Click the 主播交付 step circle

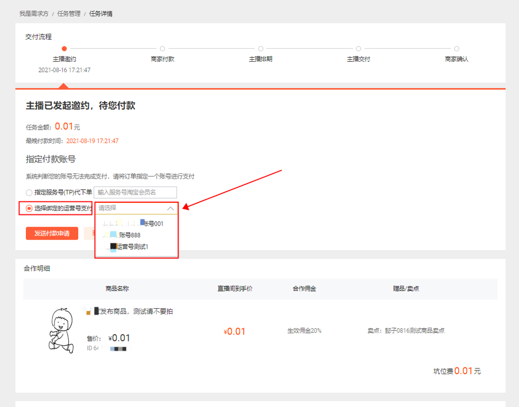click(x=358, y=49)
